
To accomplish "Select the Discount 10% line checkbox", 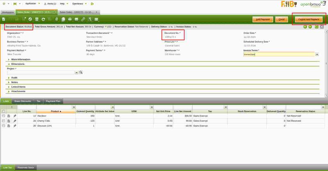I will click(x=4, y=125).
